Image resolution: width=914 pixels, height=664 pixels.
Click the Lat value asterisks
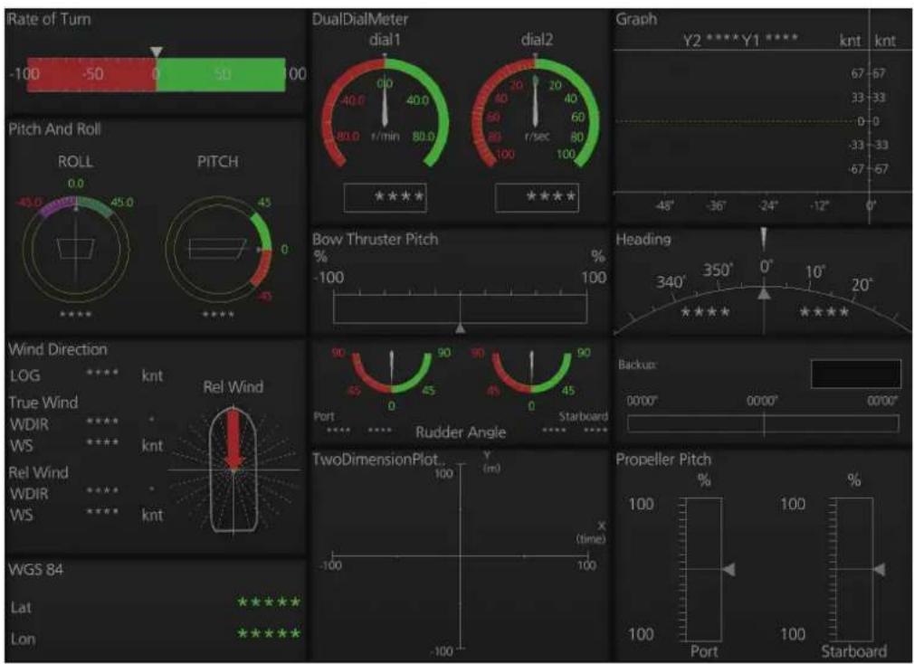coord(269,602)
